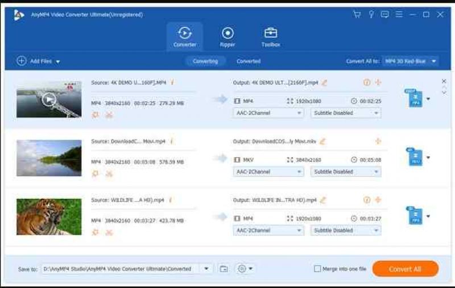Open Subtitle Disabled dropdown for 4K DEMO
Viewport: 455px width, 288px height.
(x=346, y=113)
